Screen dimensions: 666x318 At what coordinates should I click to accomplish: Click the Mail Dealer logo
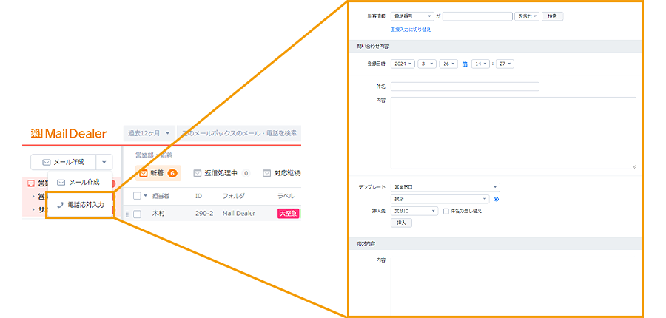68,134
